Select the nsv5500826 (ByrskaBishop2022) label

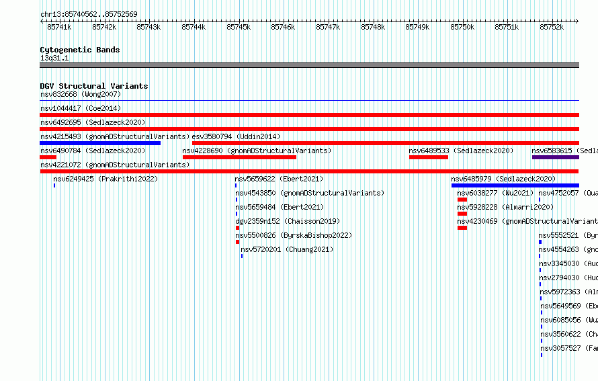[294, 235]
